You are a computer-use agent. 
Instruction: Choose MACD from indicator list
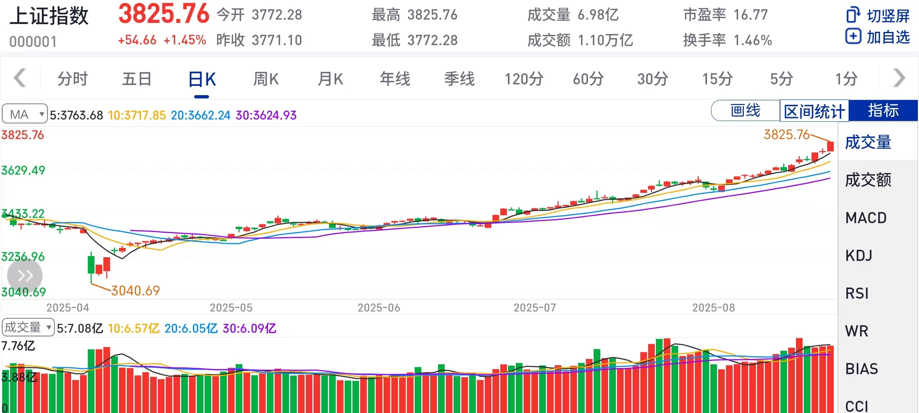click(866, 218)
